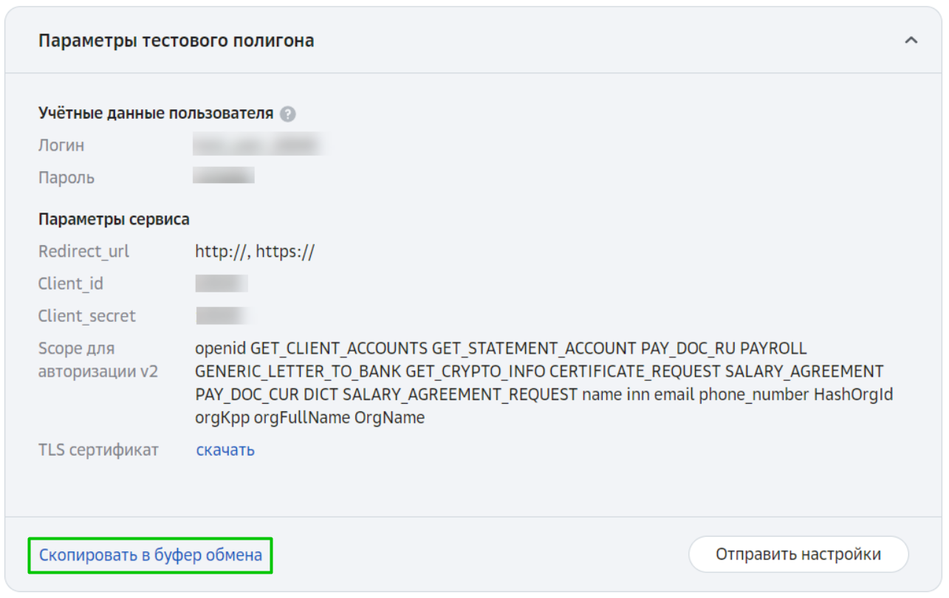This screenshot has height=598, width=949.
Task: Click the 'Scope для авторизации v2' label
Action: click(98, 360)
